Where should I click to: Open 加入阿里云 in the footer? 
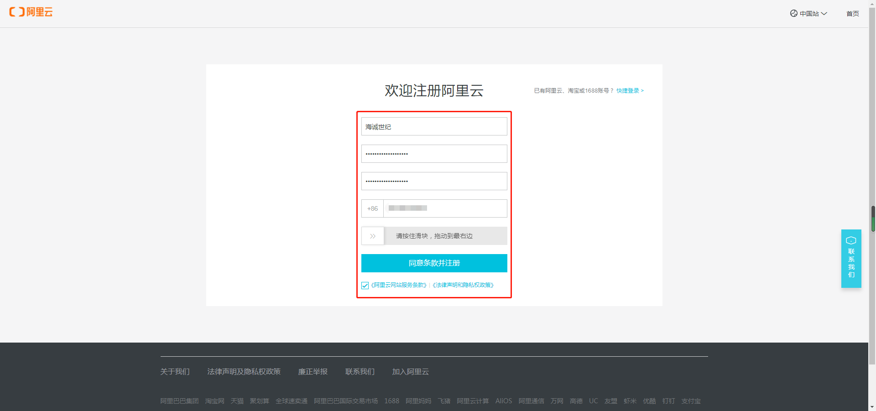point(410,372)
